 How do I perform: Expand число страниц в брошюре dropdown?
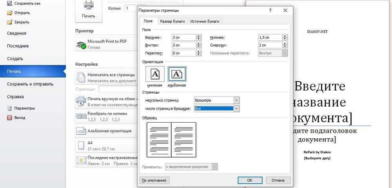click(236, 108)
